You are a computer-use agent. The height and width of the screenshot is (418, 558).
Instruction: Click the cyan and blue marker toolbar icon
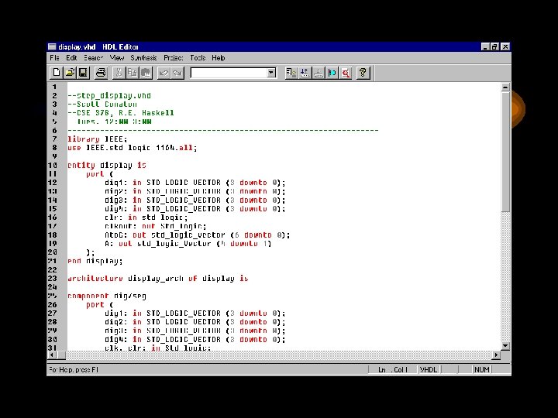point(332,73)
